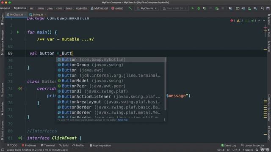
Task: Open the Profiler tool window tab
Action: click(x=79, y=145)
